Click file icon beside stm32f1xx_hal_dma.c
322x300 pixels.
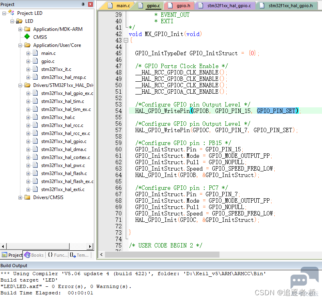tap(35, 149)
